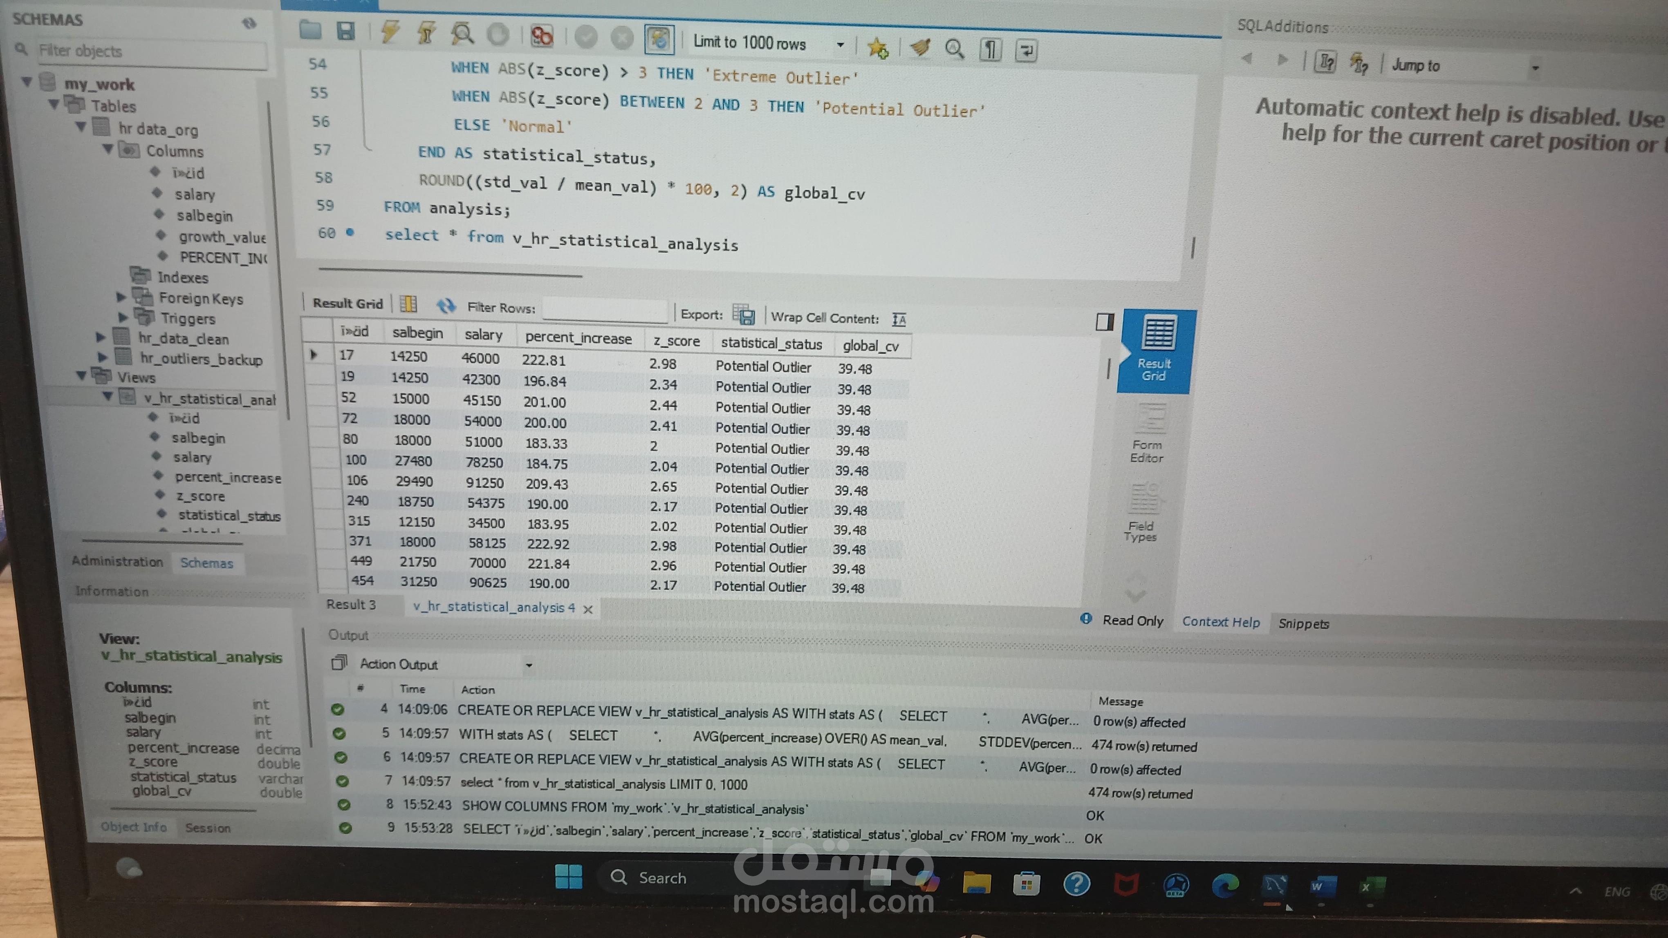Open the Action Output dropdown
This screenshot has width=1668, height=938.
[x=528, y=665]
